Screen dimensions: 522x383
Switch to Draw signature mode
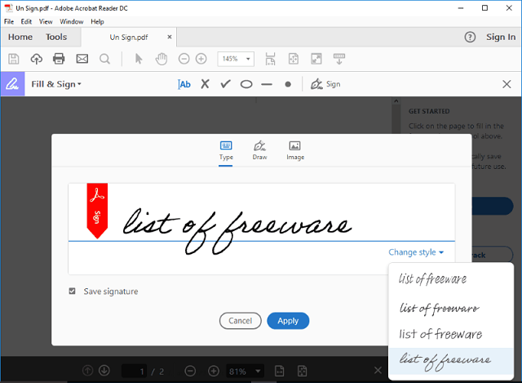coord(259,149)
